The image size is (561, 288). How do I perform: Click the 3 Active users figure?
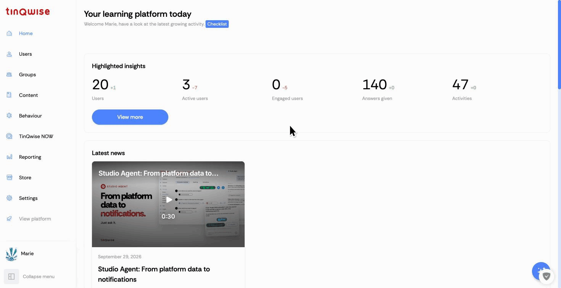tap(186, 85)
